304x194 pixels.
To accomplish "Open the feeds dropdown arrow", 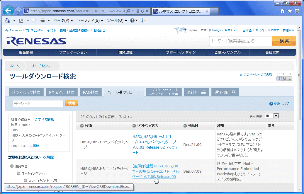I will coord(28,20).
